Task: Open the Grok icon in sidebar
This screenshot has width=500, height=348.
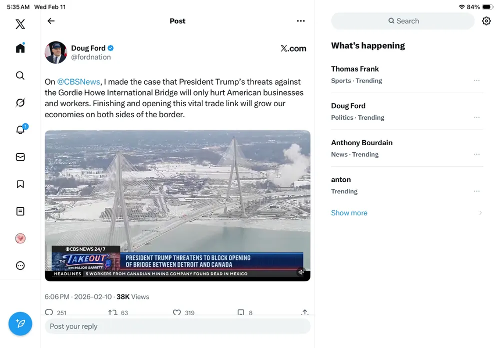Action: pos(20,103)
